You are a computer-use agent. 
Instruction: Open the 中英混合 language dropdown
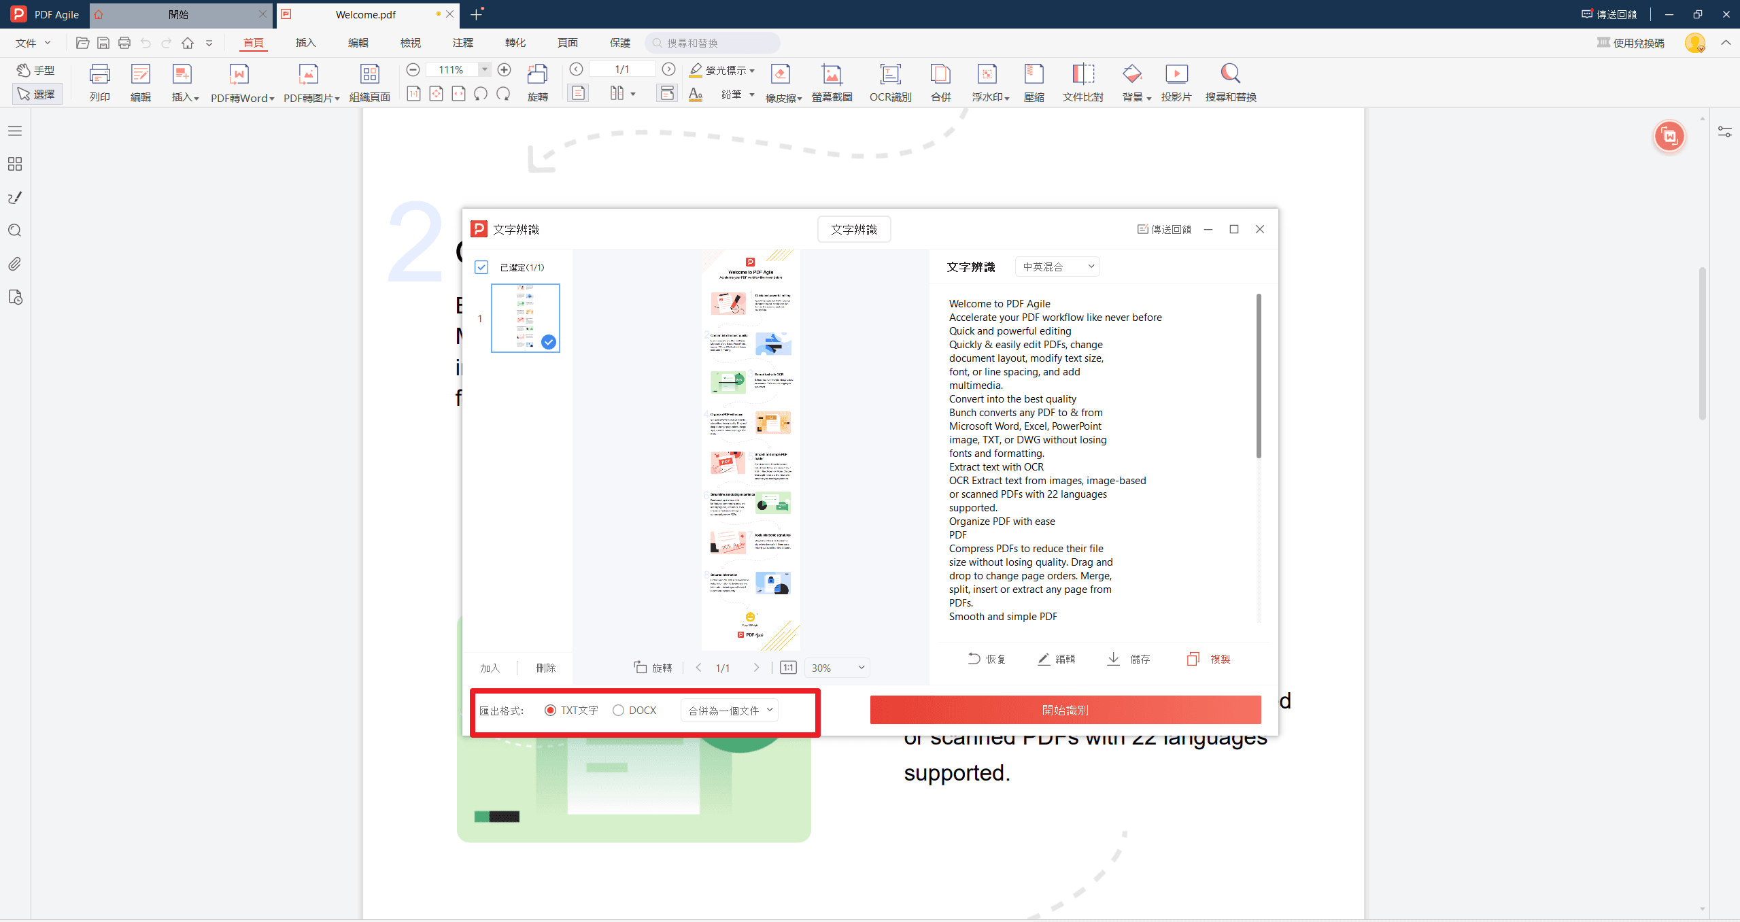(x=1057, y=267)
